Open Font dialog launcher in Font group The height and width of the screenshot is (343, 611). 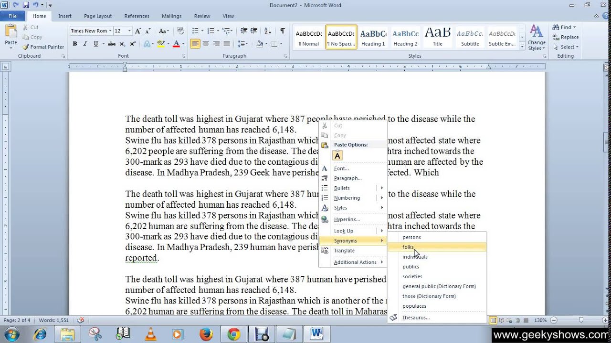[184, 56]
